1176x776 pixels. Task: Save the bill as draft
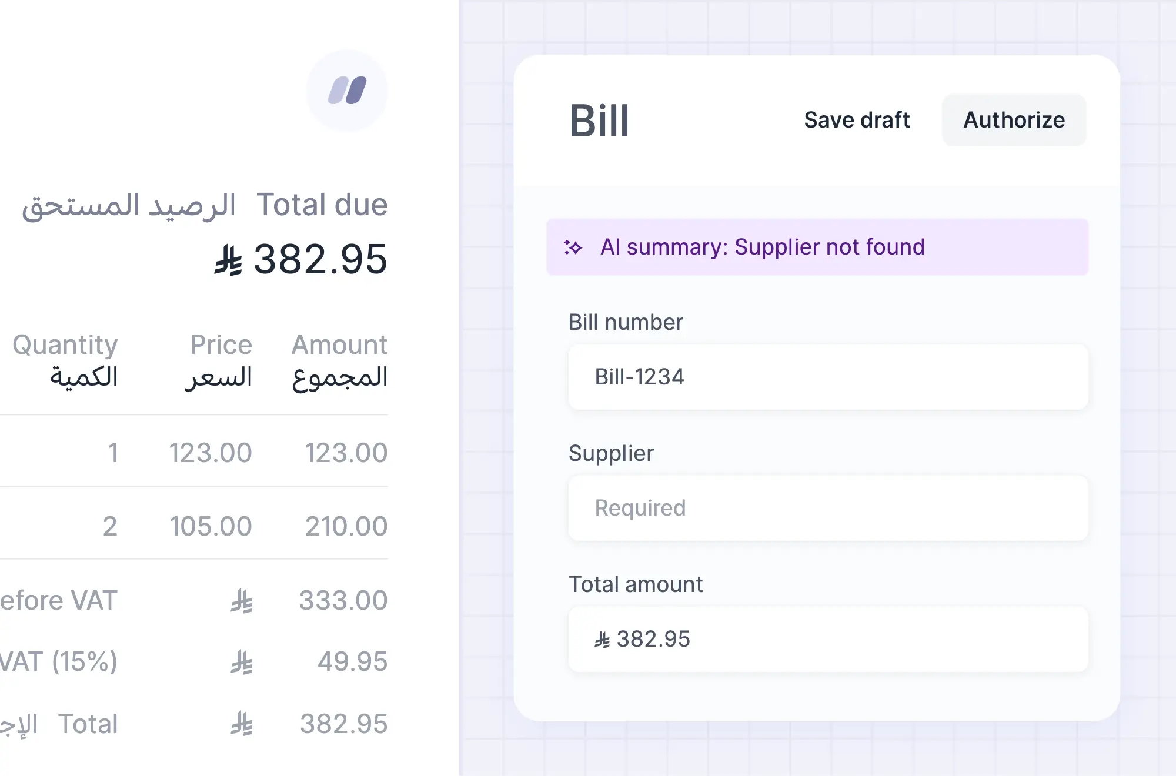857,120
